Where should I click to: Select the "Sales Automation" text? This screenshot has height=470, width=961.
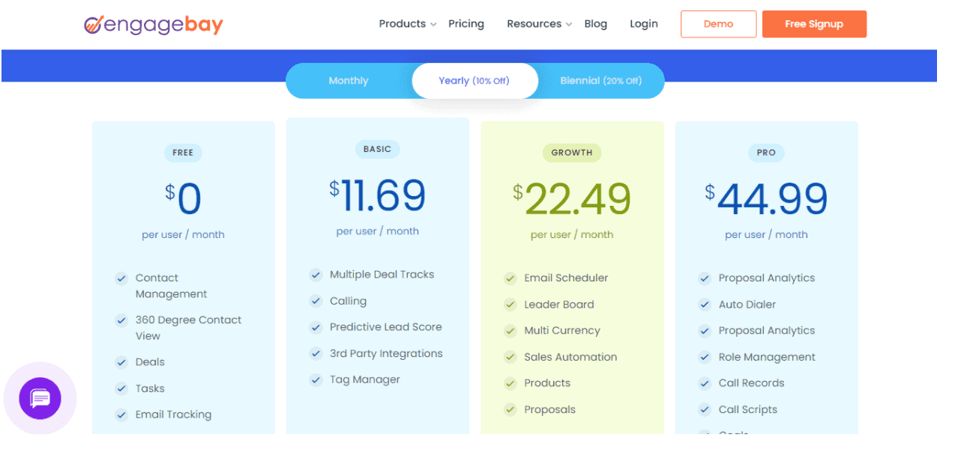coord(570,357)
